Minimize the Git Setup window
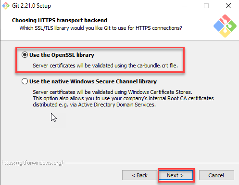 [185, 6]
